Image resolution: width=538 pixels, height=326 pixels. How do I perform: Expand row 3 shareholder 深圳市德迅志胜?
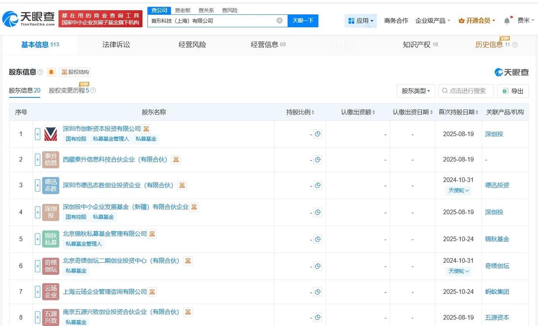tap(37, 185)
